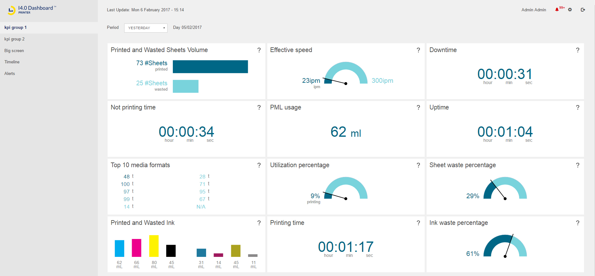Show help for Downtime card
Screen dimensions: 595x276
coord(577,50)
